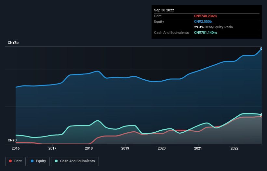Click the 2020 x-axis tick label
Image resolution: width=267 pixels, height=171 pixels.
[x=162, y=148]
